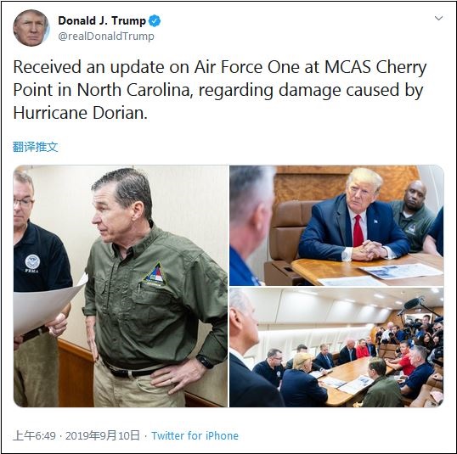The width and height of the screenshot is (457, 454).
Task: Open the @realDonaldTrump handle link
Action: (106, 36)
